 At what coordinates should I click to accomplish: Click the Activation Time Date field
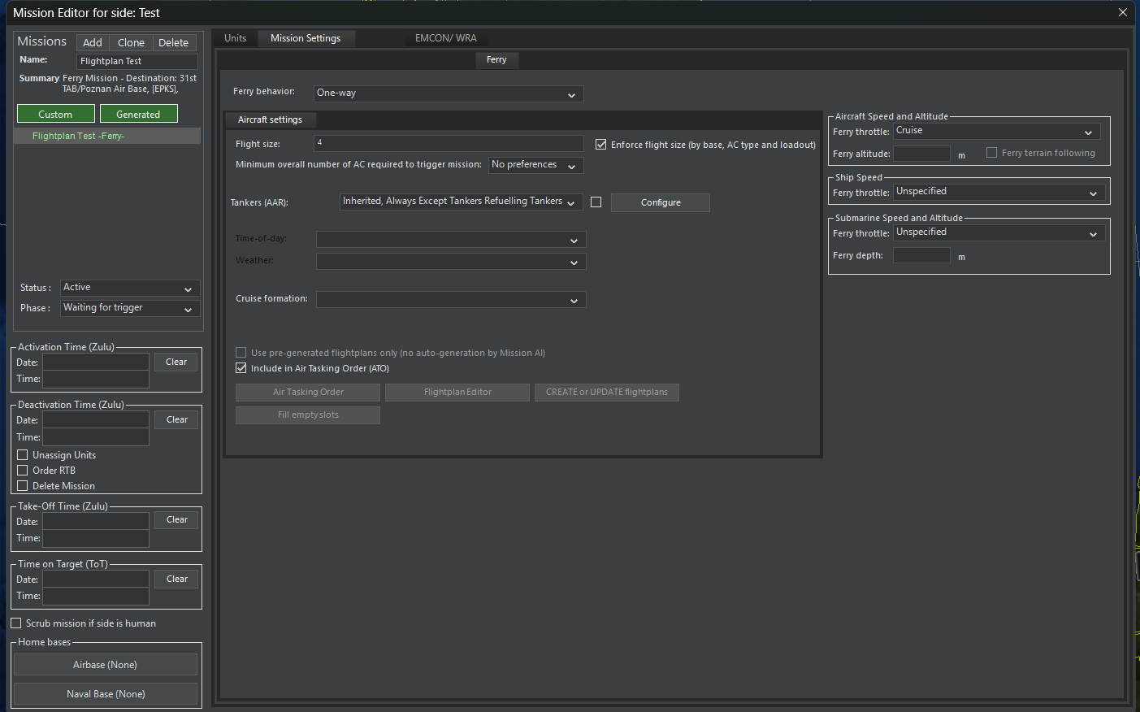click(x=96, y=362)
